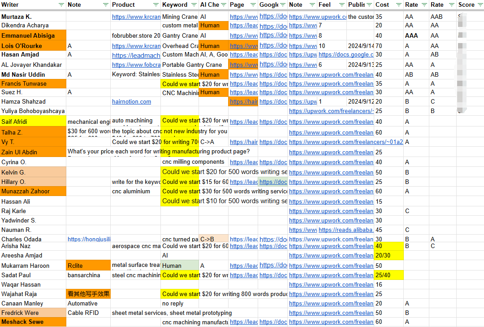The image size is (484, 327).
Task: Open Upwork link in Waqar Hassan row
Action: pos(331,285)
